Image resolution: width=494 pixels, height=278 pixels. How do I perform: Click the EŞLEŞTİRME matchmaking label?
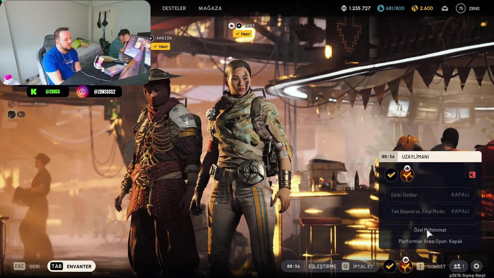pos(322,266)
